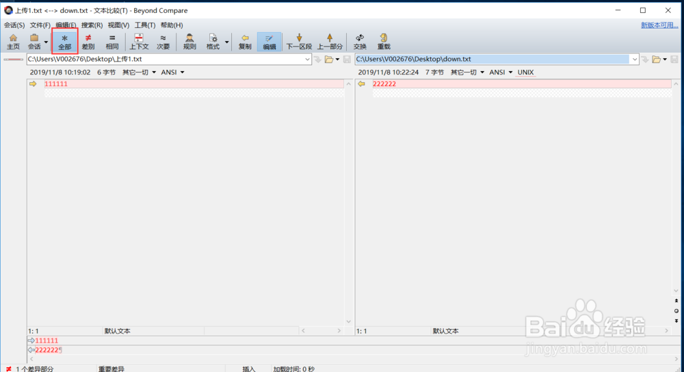Toggle 次要 minor differences
Screen dimensions: 684x372
coord(163,42)
